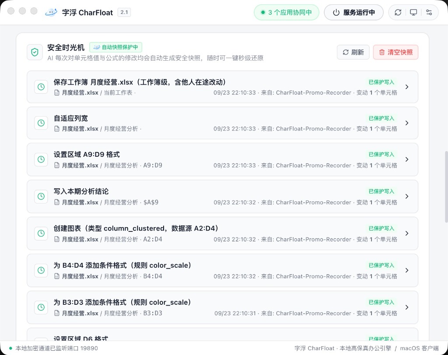Click the title 写入本期分析结论
The image size is (448, 355).
click(x=81, y=191)
